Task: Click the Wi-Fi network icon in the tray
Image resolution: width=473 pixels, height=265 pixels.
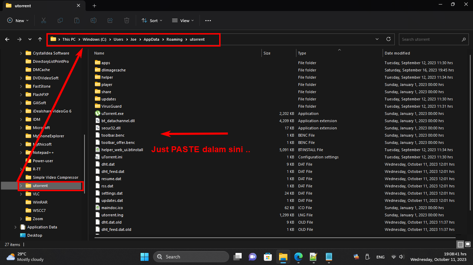Action: (394, 257)
